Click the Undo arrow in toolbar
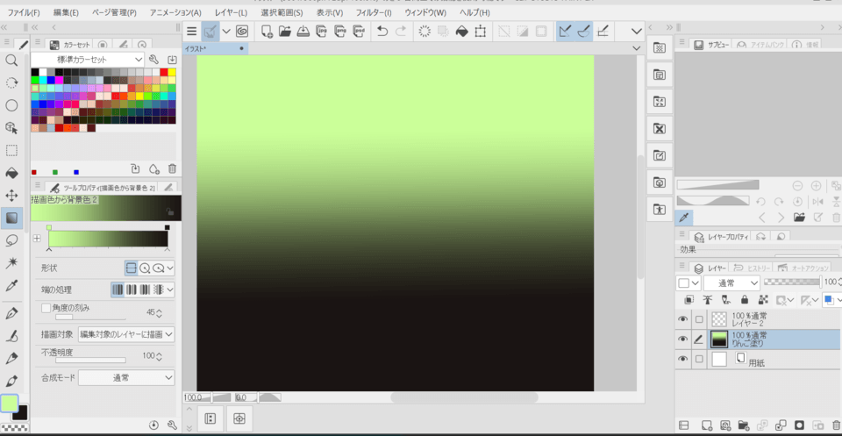Screen dimensions: 842x436 click(x=382, y=32)
